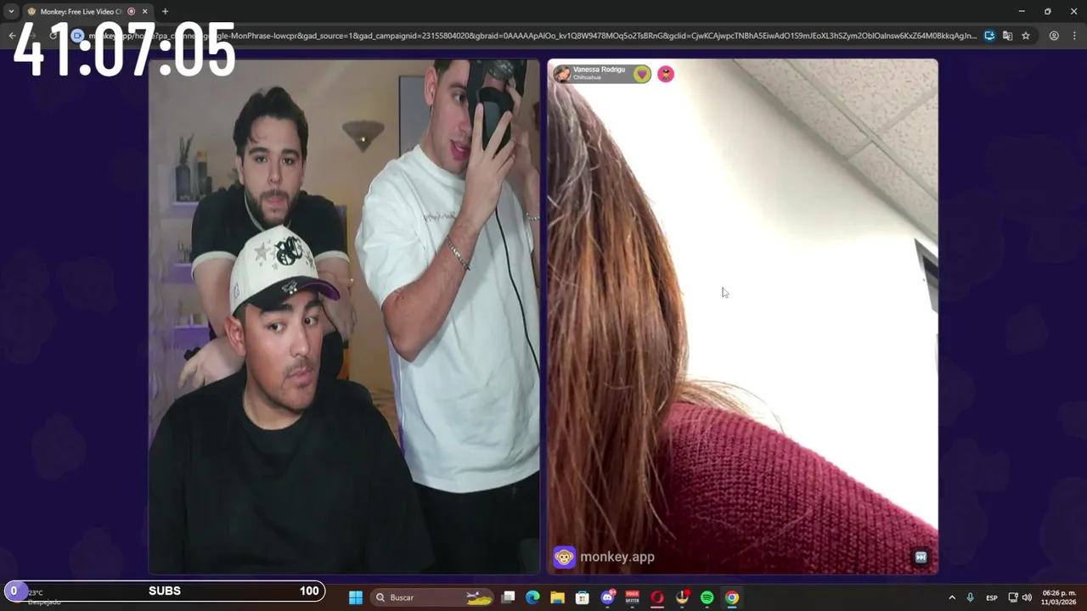1087x611 pixels.
Task: Open Spotify from the taskbar
Action: pos(707,597)
